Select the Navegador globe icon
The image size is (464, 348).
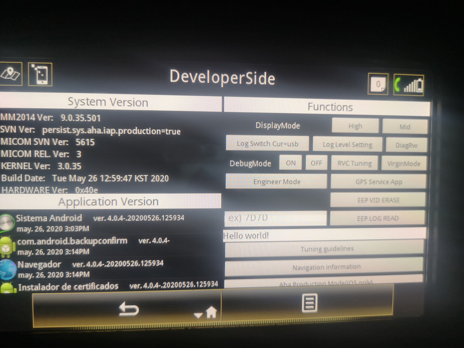click(x=8, y=269)
